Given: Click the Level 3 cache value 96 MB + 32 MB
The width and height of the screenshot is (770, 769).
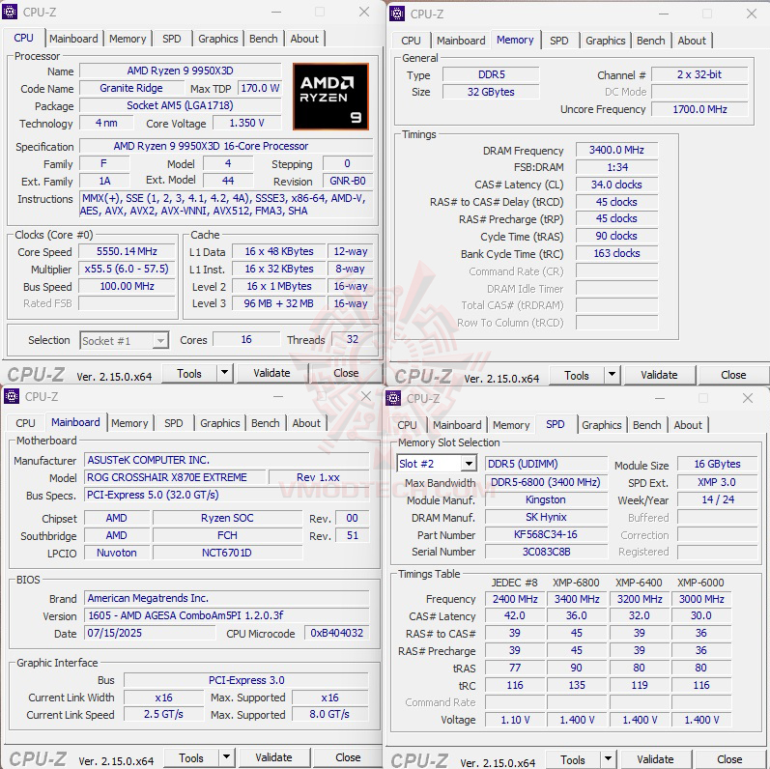Looking at the screenshot, I should point(278,303).
